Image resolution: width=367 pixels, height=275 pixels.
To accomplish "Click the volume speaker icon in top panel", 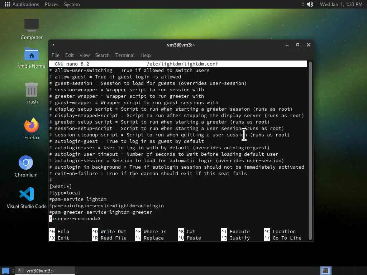I will coord(310,4).
